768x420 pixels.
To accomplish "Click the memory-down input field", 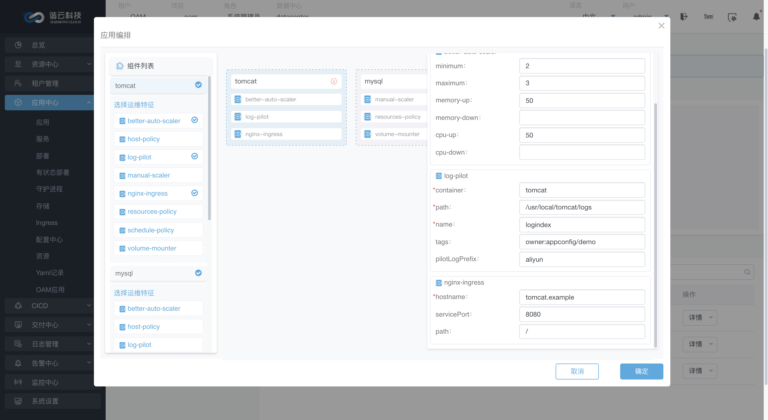I will click(582, 118).
